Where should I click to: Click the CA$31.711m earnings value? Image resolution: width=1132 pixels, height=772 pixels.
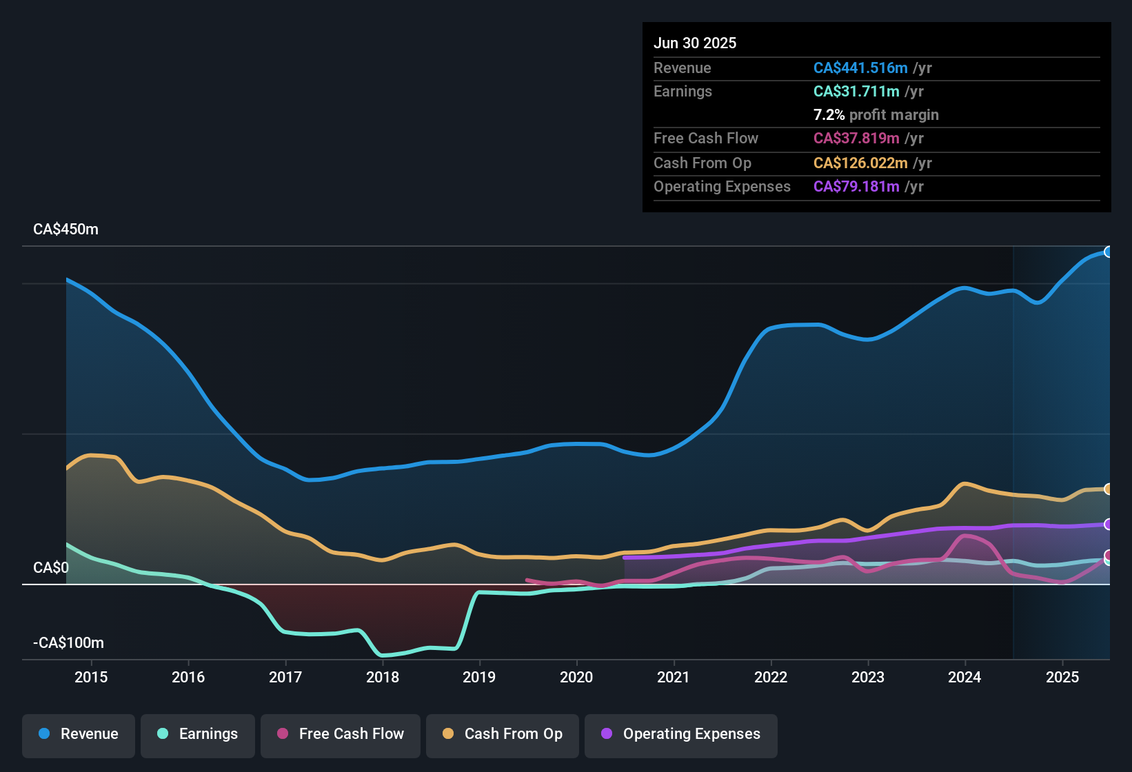(x=856, y=91)
